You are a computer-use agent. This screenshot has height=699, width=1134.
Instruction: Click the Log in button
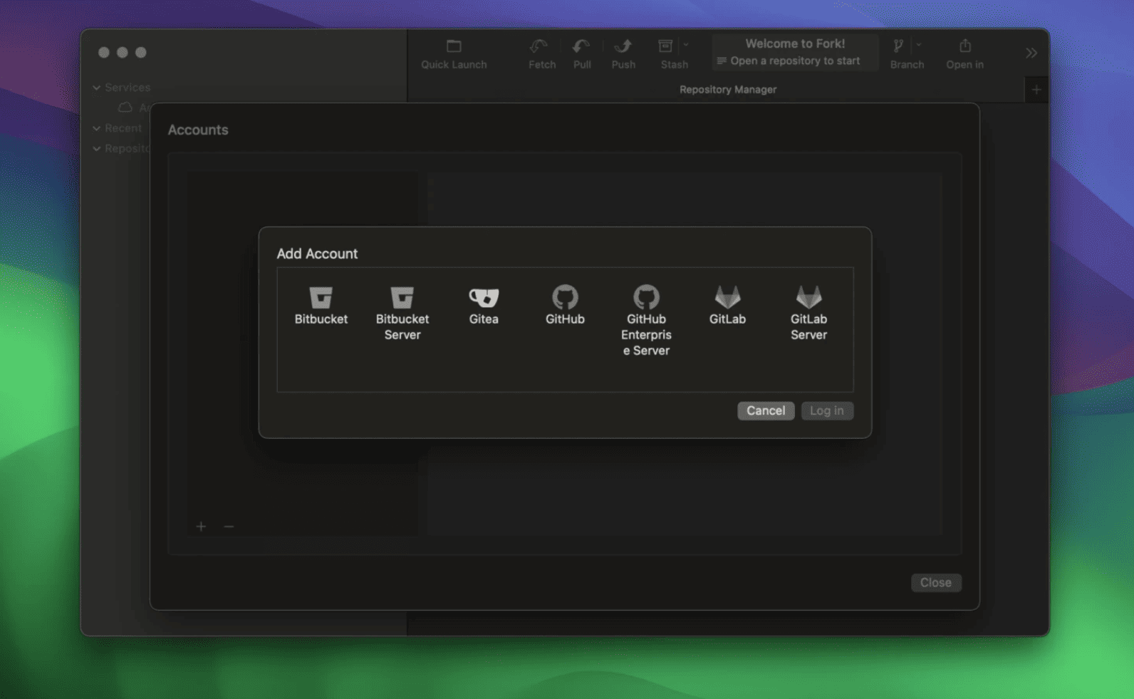point(827,410)
